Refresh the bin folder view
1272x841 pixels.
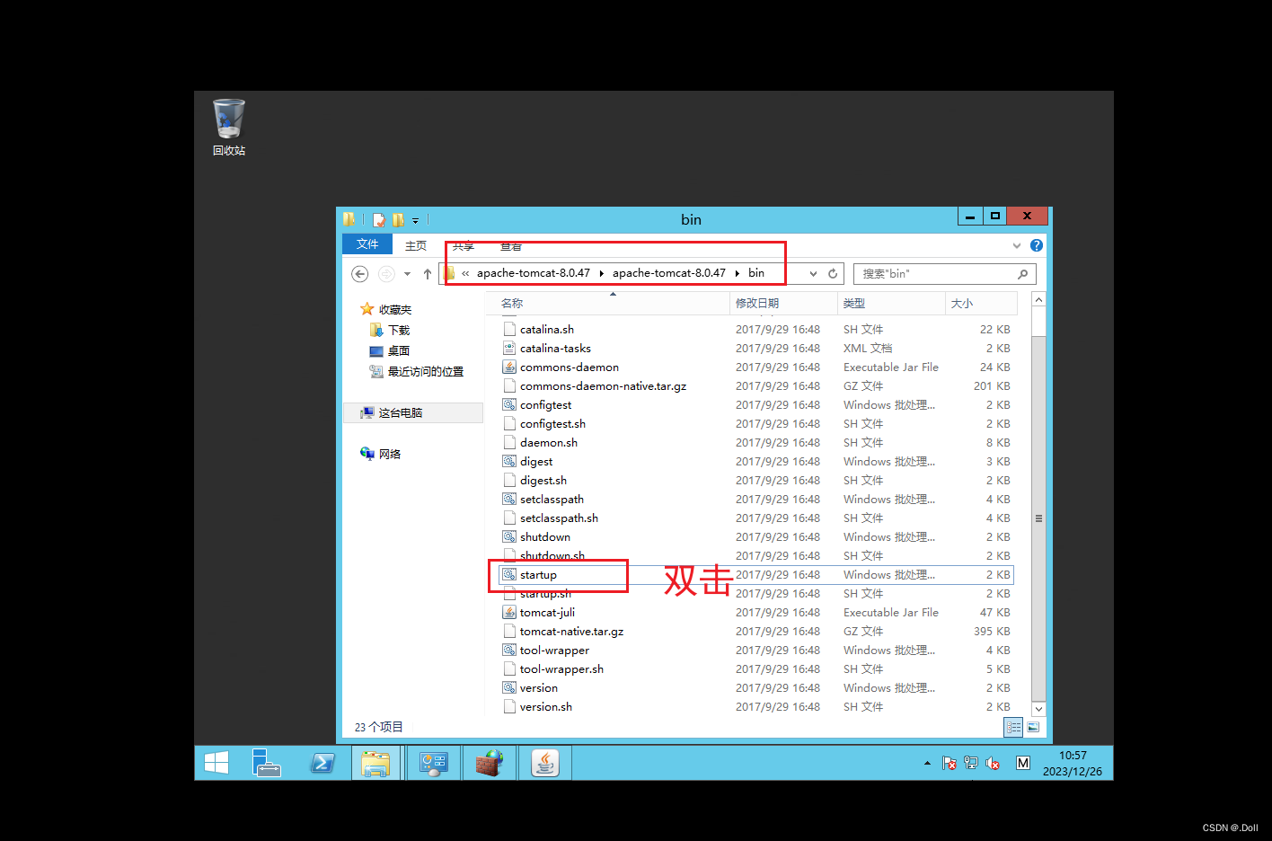click(x=833, y=274)
